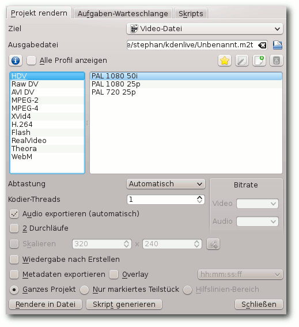This screenshot has width=299, height=327.
Task: Open file browser for Ausgabedatei
Action: tap(278, 45)
